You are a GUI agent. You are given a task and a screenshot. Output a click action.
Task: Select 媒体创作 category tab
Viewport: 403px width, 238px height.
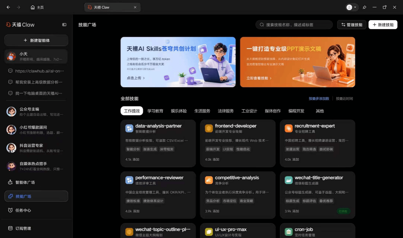tap(273, 111)
